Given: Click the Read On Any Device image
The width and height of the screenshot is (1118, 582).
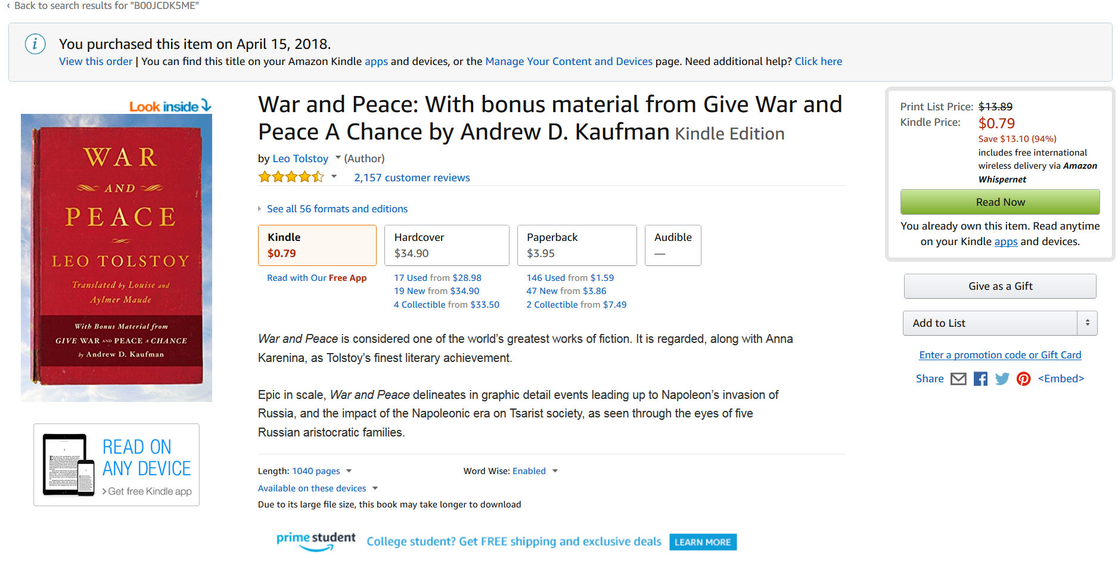Looking at the screenshot, I should pyautogui.click(x=117, y=465).
